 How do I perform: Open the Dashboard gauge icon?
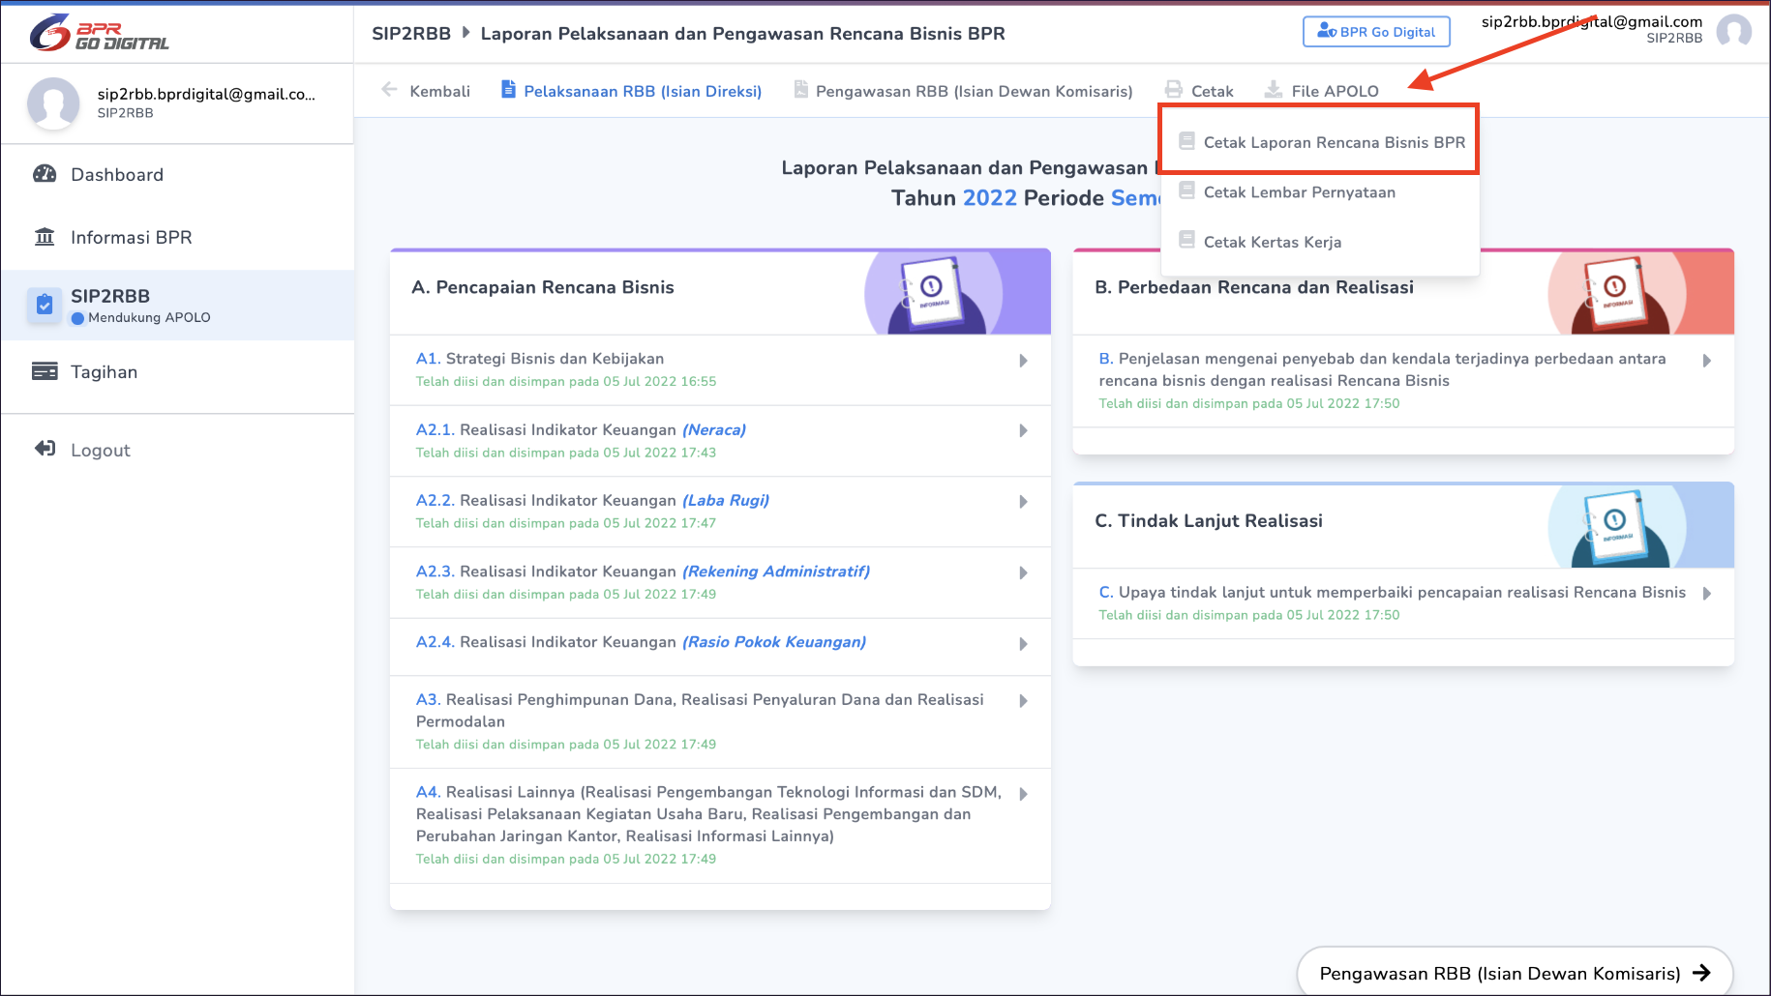coord(45,174)
